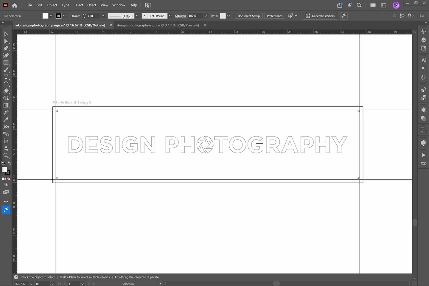This screenshot has height=286, width=429.
Task: Toggle drawing mode button
Action: (6, 185)
